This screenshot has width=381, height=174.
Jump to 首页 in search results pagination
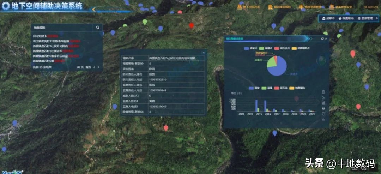[88, 67]
